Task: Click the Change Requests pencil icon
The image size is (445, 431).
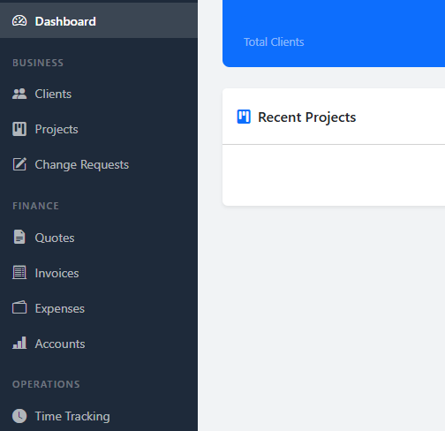Action: [19, 164]
